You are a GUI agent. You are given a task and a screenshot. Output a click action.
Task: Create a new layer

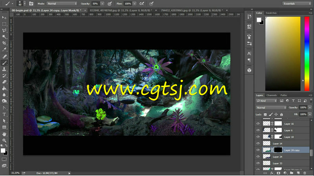click(x=298, y=173)
